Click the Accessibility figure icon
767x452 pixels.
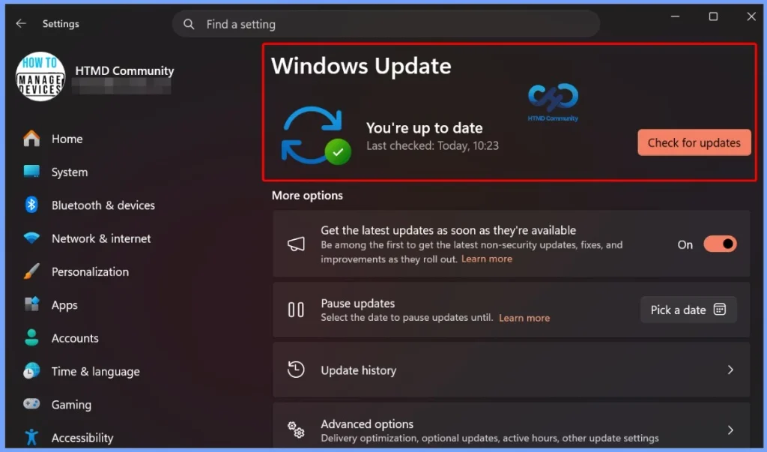point(31,437)
